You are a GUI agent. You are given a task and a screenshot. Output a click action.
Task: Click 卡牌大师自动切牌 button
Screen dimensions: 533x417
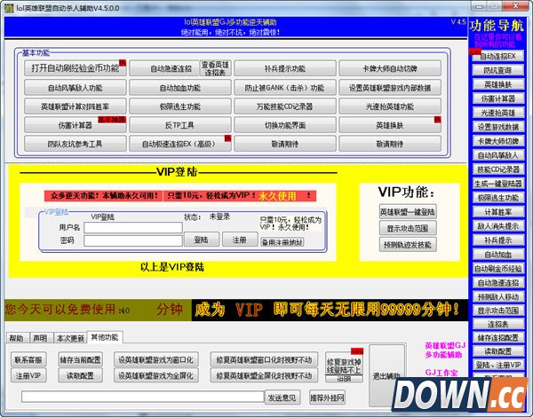pyautogui.click(x=390, y=68)
